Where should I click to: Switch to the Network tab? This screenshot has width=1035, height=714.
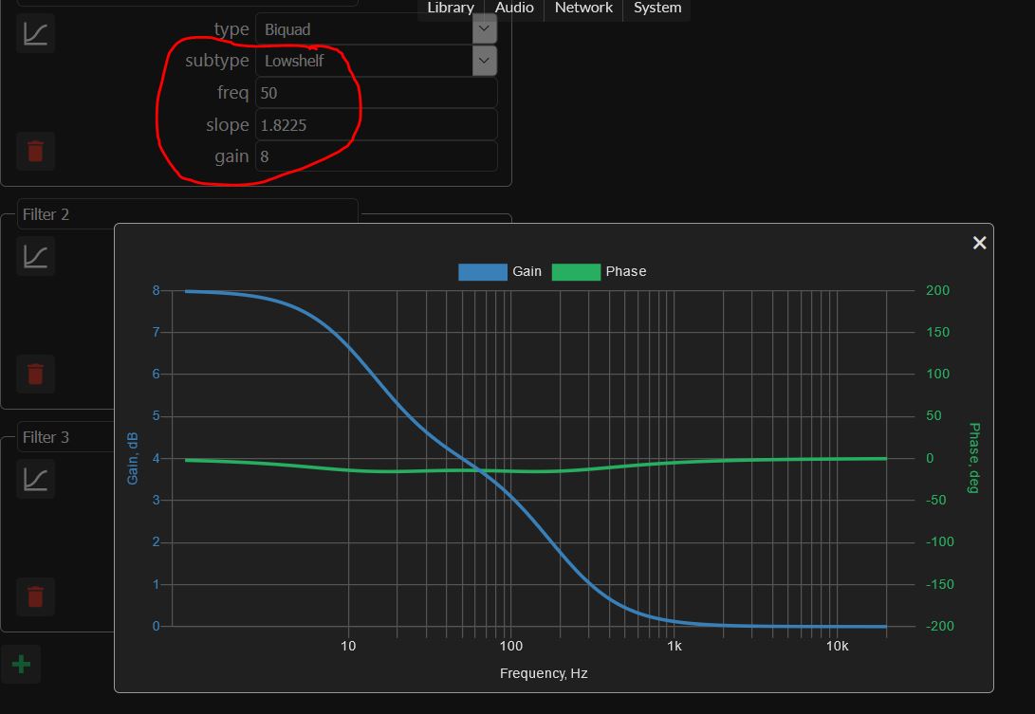pos(583,8)
